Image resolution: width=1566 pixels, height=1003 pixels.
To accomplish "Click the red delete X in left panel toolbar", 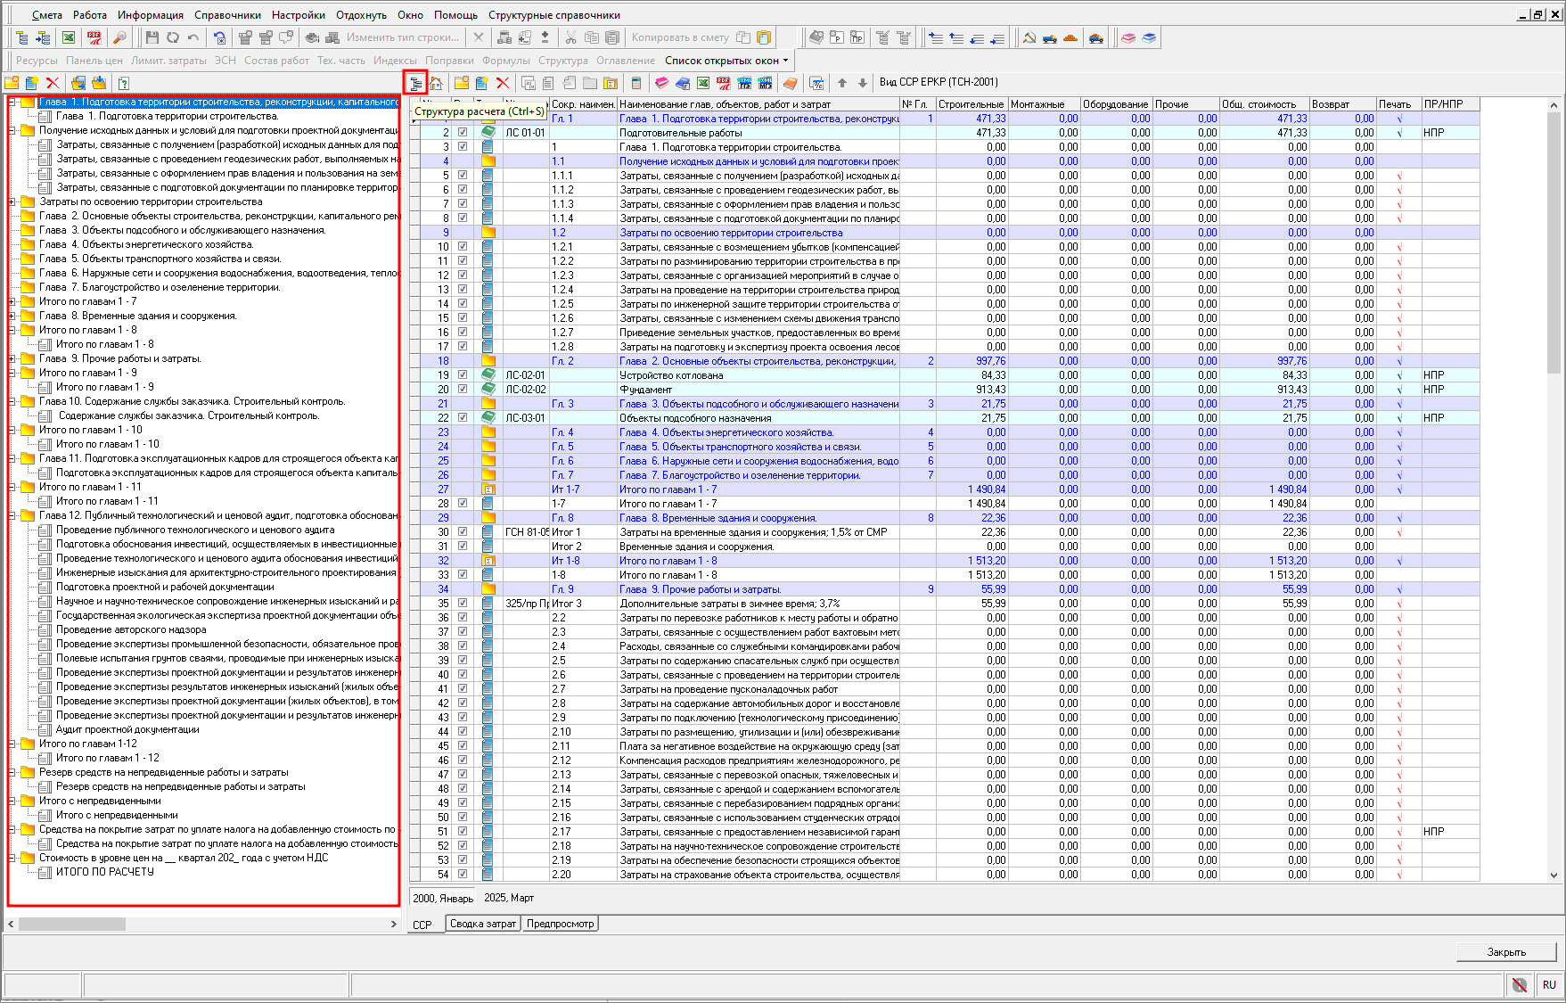I will (x=53, y=83).
